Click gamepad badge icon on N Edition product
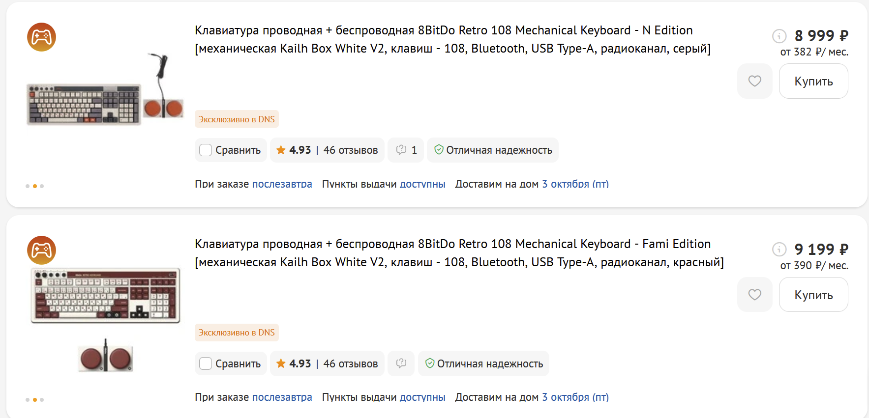Image resolution: width=869 pixels, height=418 pixels. pyautogui.click(x=41, y=37)
